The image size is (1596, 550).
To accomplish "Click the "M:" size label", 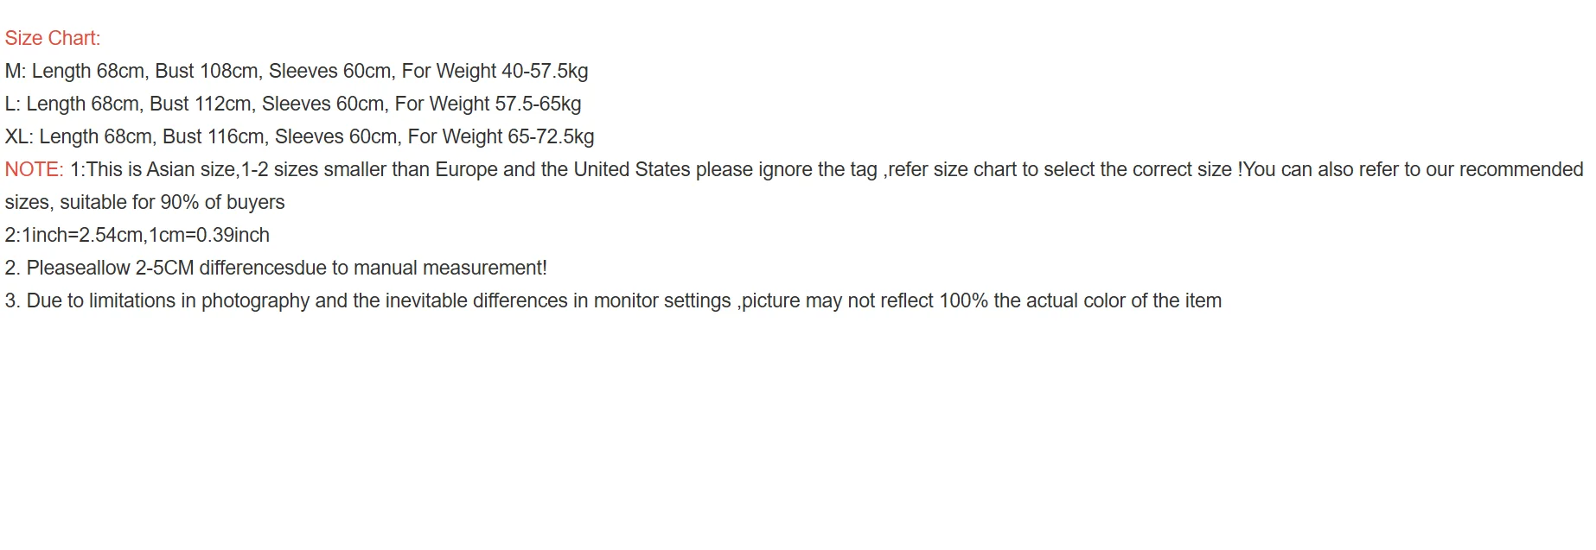I will pos(16,71).
